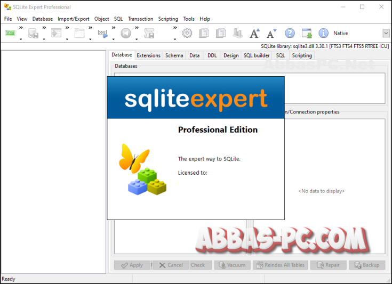
Task: Click the Apply button
Action: (132, 265)
